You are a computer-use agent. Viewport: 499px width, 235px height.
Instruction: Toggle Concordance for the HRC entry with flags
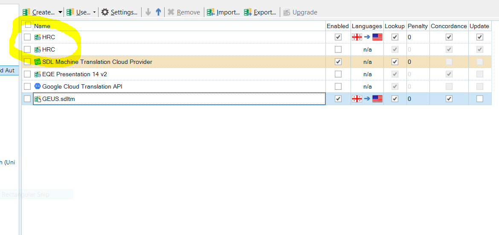(x=449, y=37)
